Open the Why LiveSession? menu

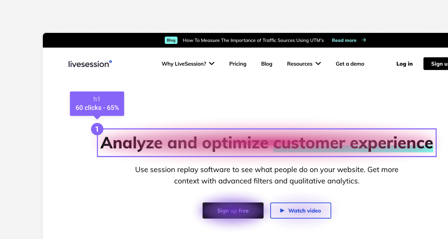[x=184, y=64]
